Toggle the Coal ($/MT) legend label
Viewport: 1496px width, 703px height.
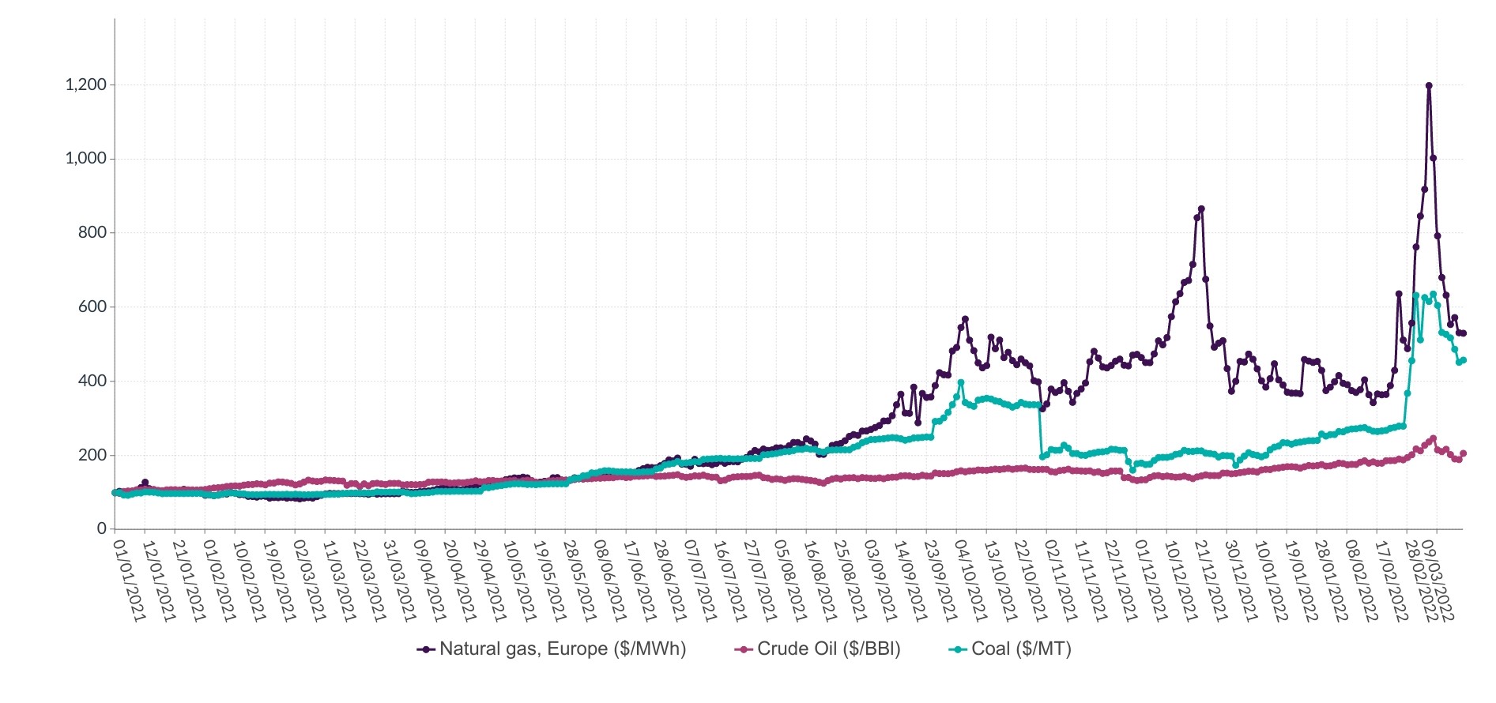1021,649
